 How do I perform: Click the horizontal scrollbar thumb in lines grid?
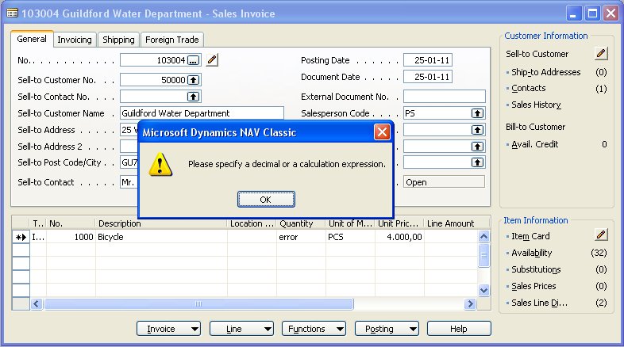tap(198, 304)
